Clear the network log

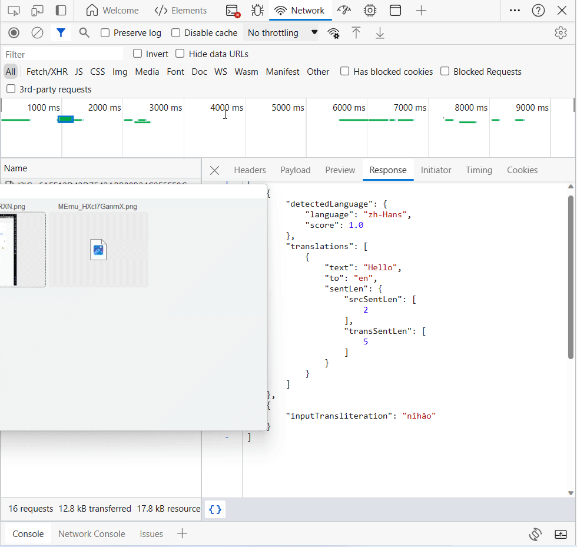coord(38,33)
